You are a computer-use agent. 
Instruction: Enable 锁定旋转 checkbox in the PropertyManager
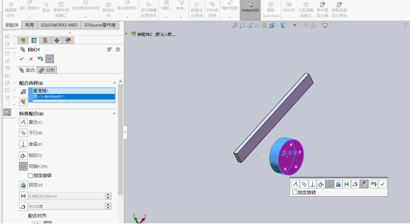30,176
